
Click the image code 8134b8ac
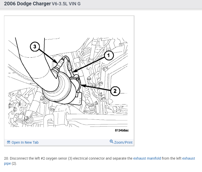point(122,130)
